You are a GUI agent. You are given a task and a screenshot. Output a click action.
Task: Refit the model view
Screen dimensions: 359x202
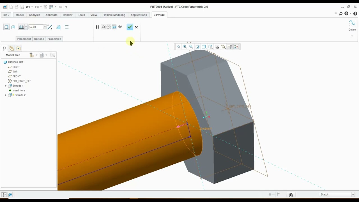[x=178, y=47]
